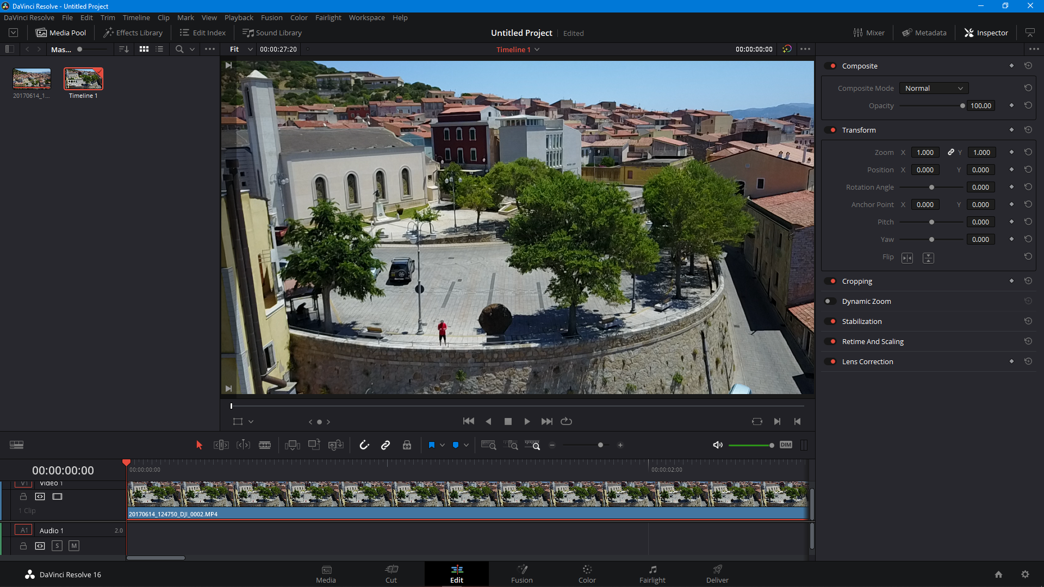Open the Effects Library panel
Screen dimensions: 1044x587
pyautogui.click(x=133, y=33)
